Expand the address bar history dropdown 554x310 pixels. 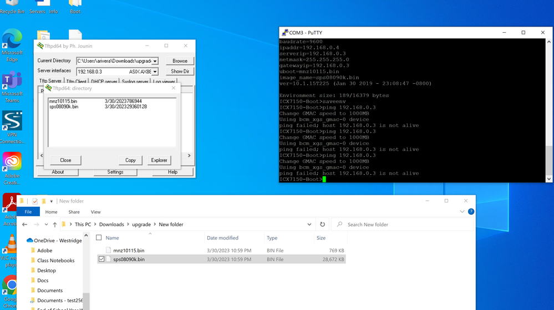tap(309, 225)
